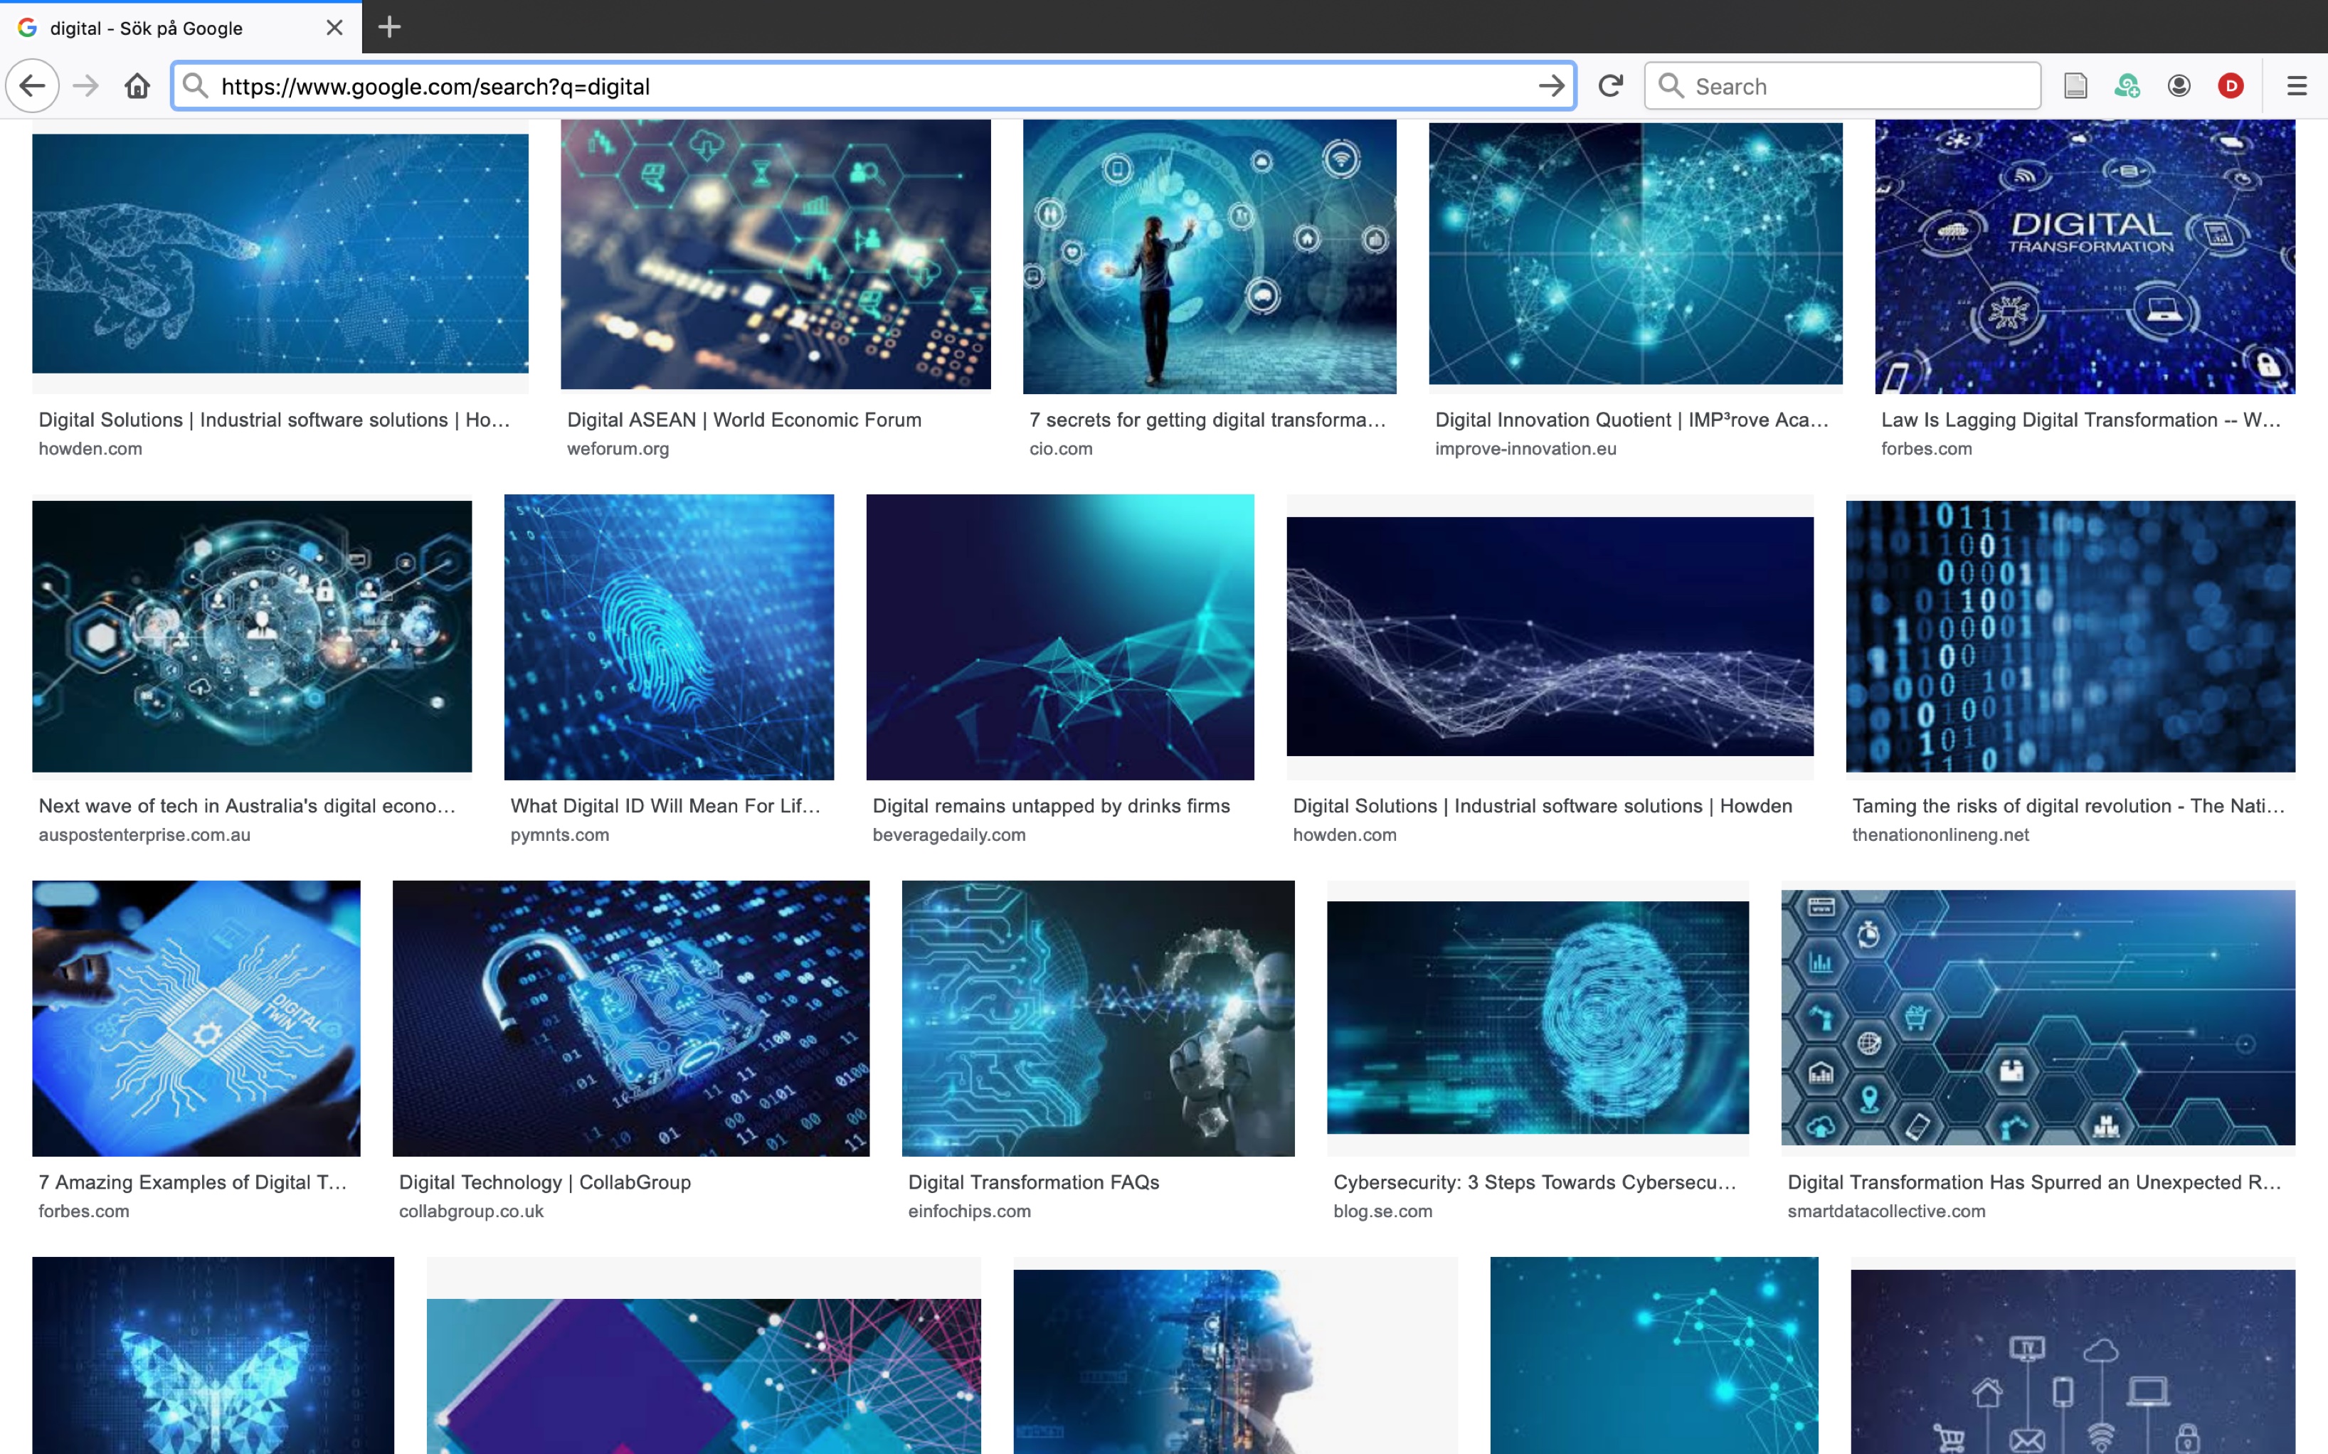
Task: Open "Digital ASEAN | World Economic Forum" link
Action: point(744,420)
